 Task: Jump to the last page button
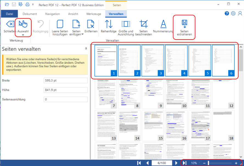pos(185,163)
